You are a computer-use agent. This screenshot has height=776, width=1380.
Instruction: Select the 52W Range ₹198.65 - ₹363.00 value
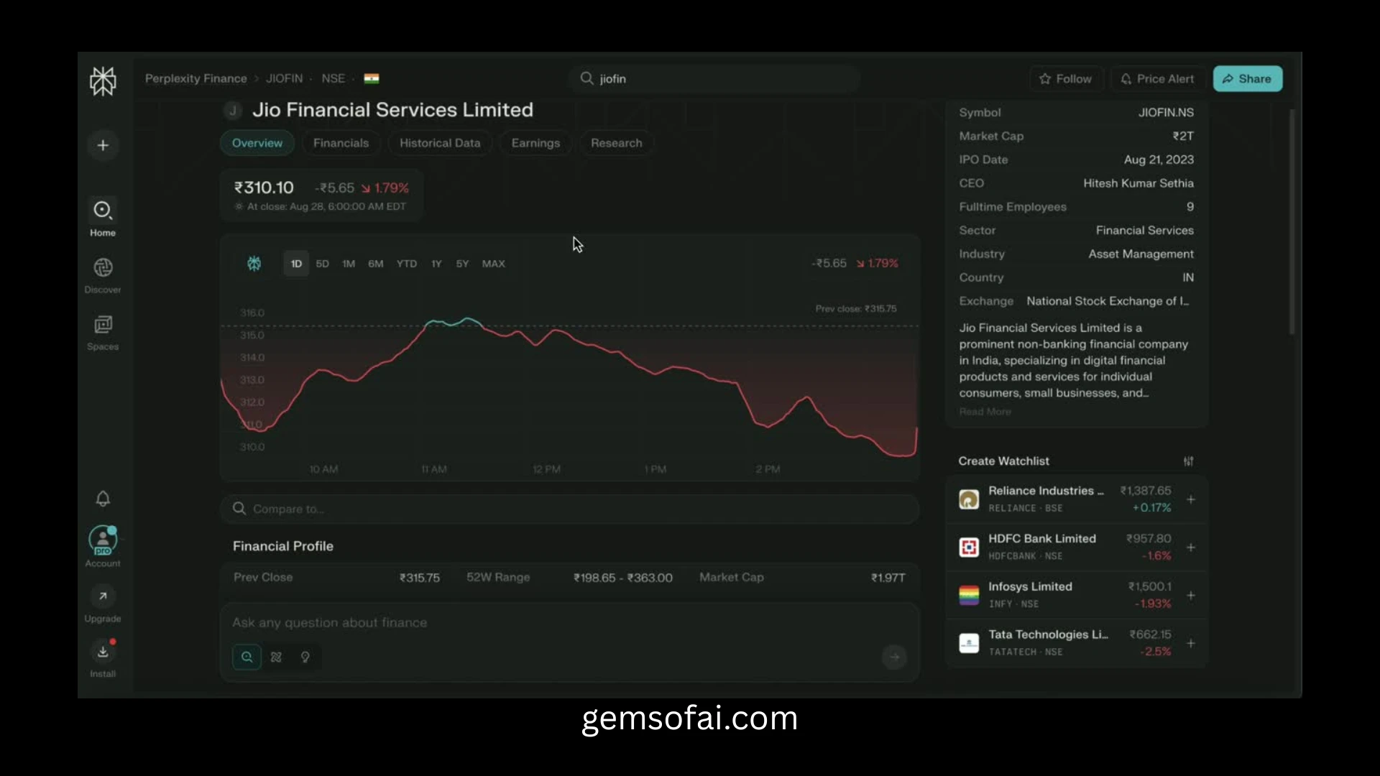click(x=623, y=578)
